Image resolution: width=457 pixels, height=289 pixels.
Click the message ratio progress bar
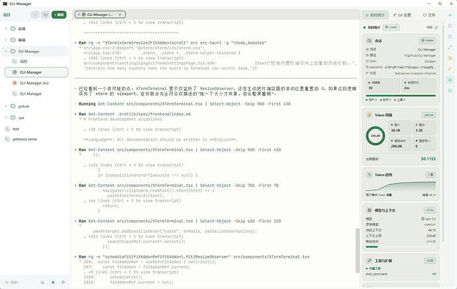tap(401, 95)
